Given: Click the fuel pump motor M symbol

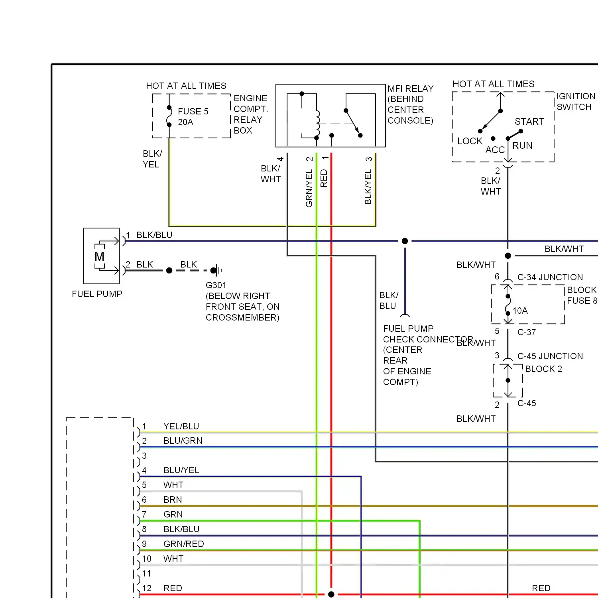Looking at the screenshot, I should point(100,256).
